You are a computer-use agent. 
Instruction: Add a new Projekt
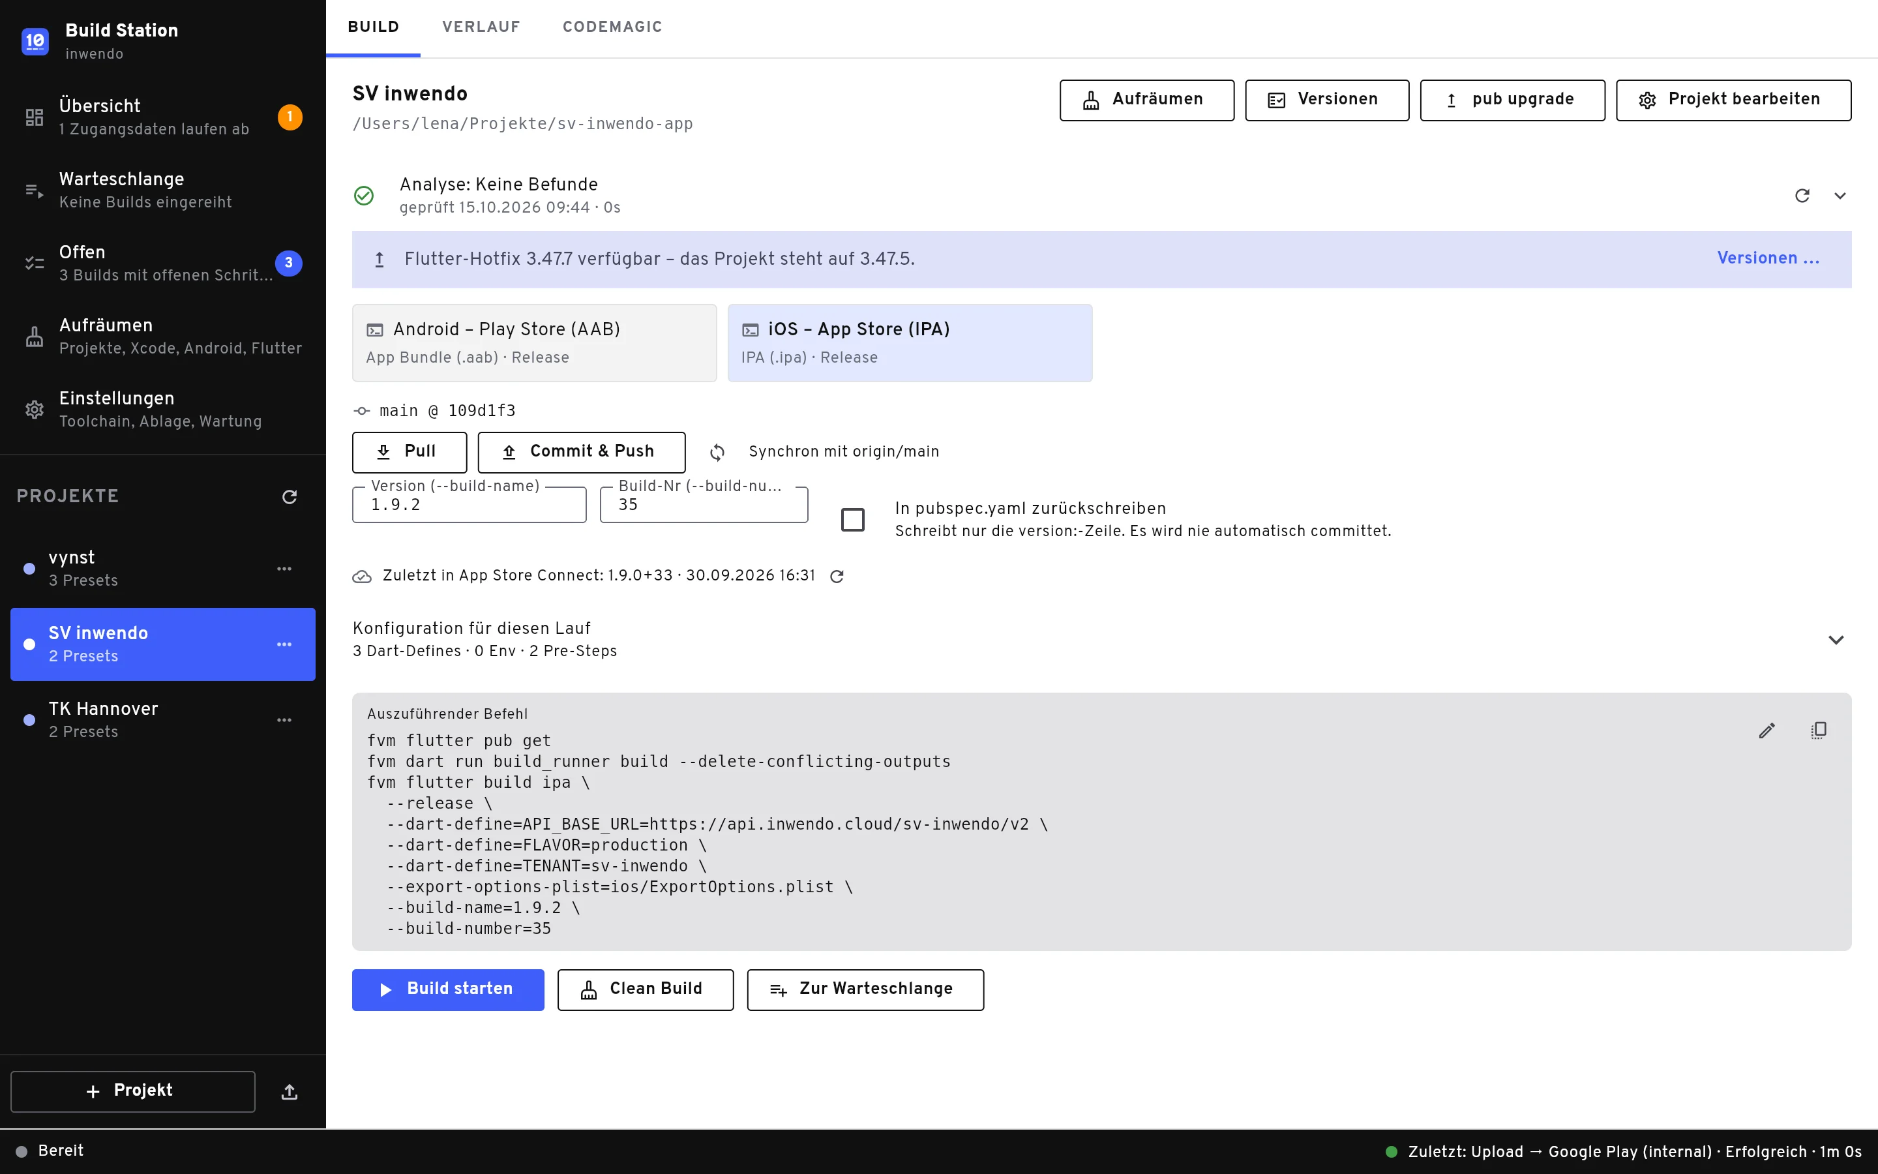tap(133, 1092)
